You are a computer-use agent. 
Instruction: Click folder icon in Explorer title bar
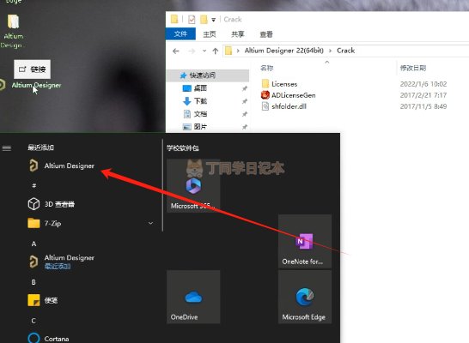click(x=174, y=20)
